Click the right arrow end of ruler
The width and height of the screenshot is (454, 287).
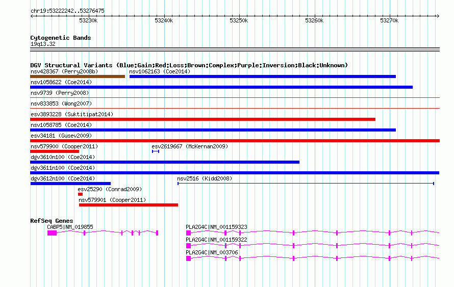(438, 16)
